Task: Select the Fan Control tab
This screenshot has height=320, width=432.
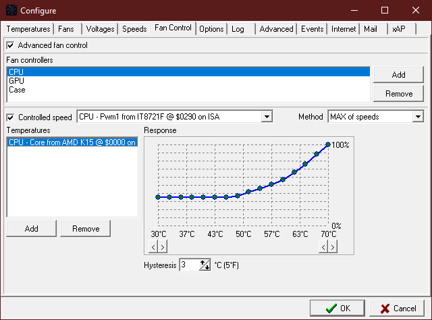Action: pyautogui.click(x=173, y=28)
